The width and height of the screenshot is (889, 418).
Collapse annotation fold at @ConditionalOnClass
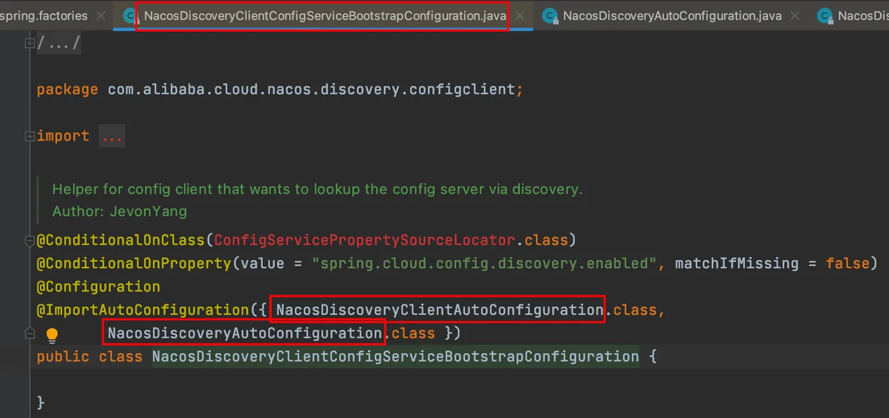point(29,240)
